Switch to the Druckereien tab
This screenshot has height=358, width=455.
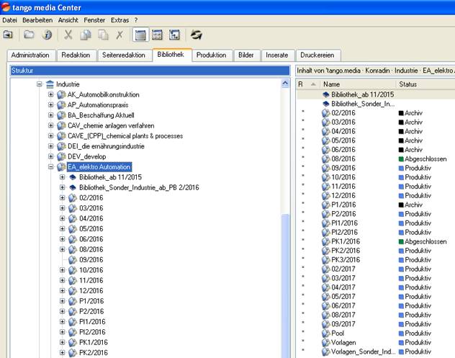(x=319, y=55)
